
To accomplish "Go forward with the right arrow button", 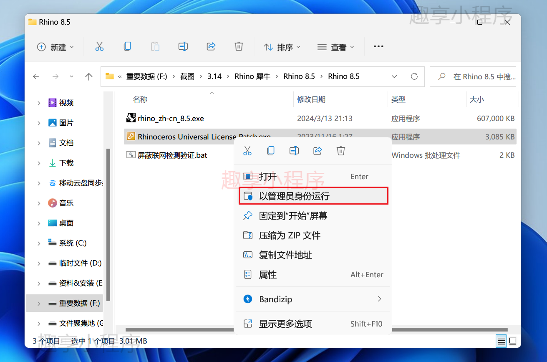I will point(55,76).
